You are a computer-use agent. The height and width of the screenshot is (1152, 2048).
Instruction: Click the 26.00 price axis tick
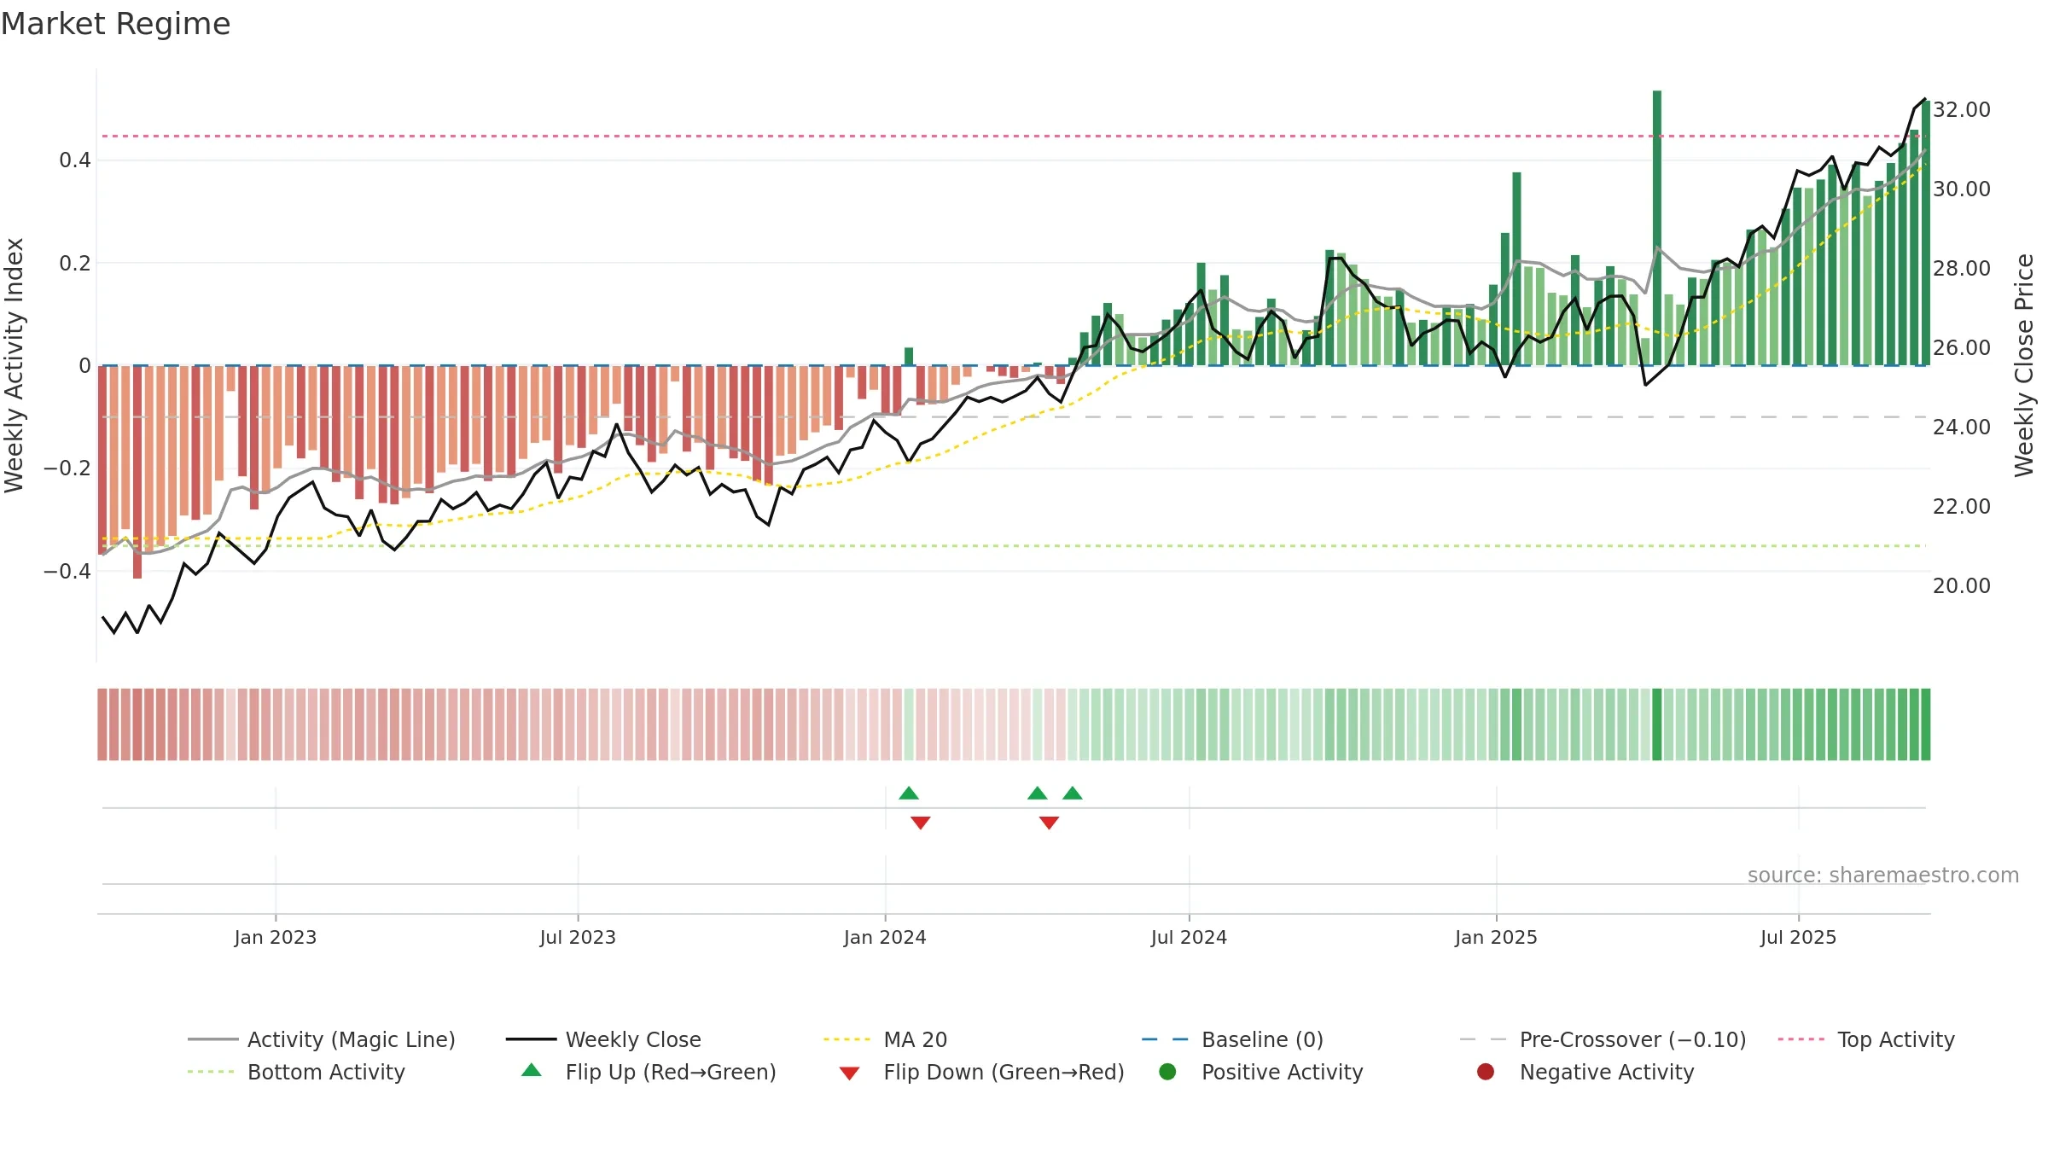pos(1962,347)
